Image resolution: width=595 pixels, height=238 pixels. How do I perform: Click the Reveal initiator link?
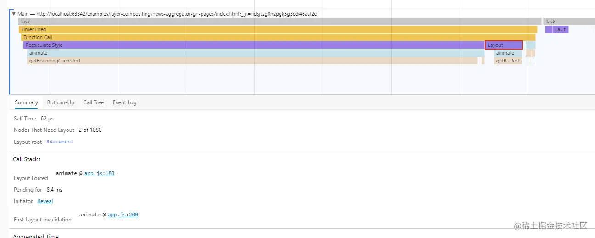45,201
